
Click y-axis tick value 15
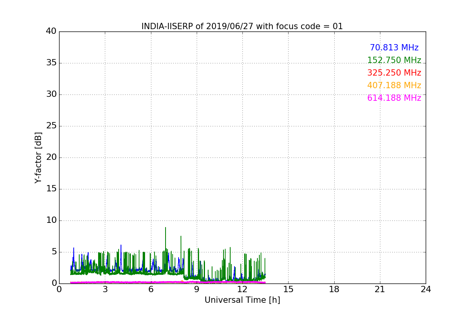[51, 189]
